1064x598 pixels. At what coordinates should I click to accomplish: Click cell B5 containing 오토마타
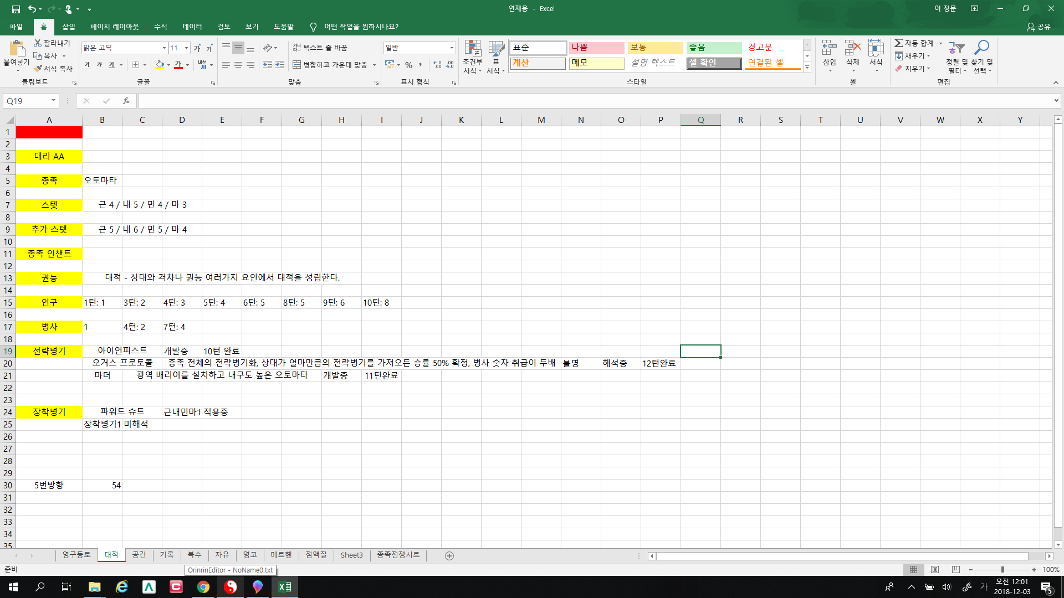coord(102,181)
